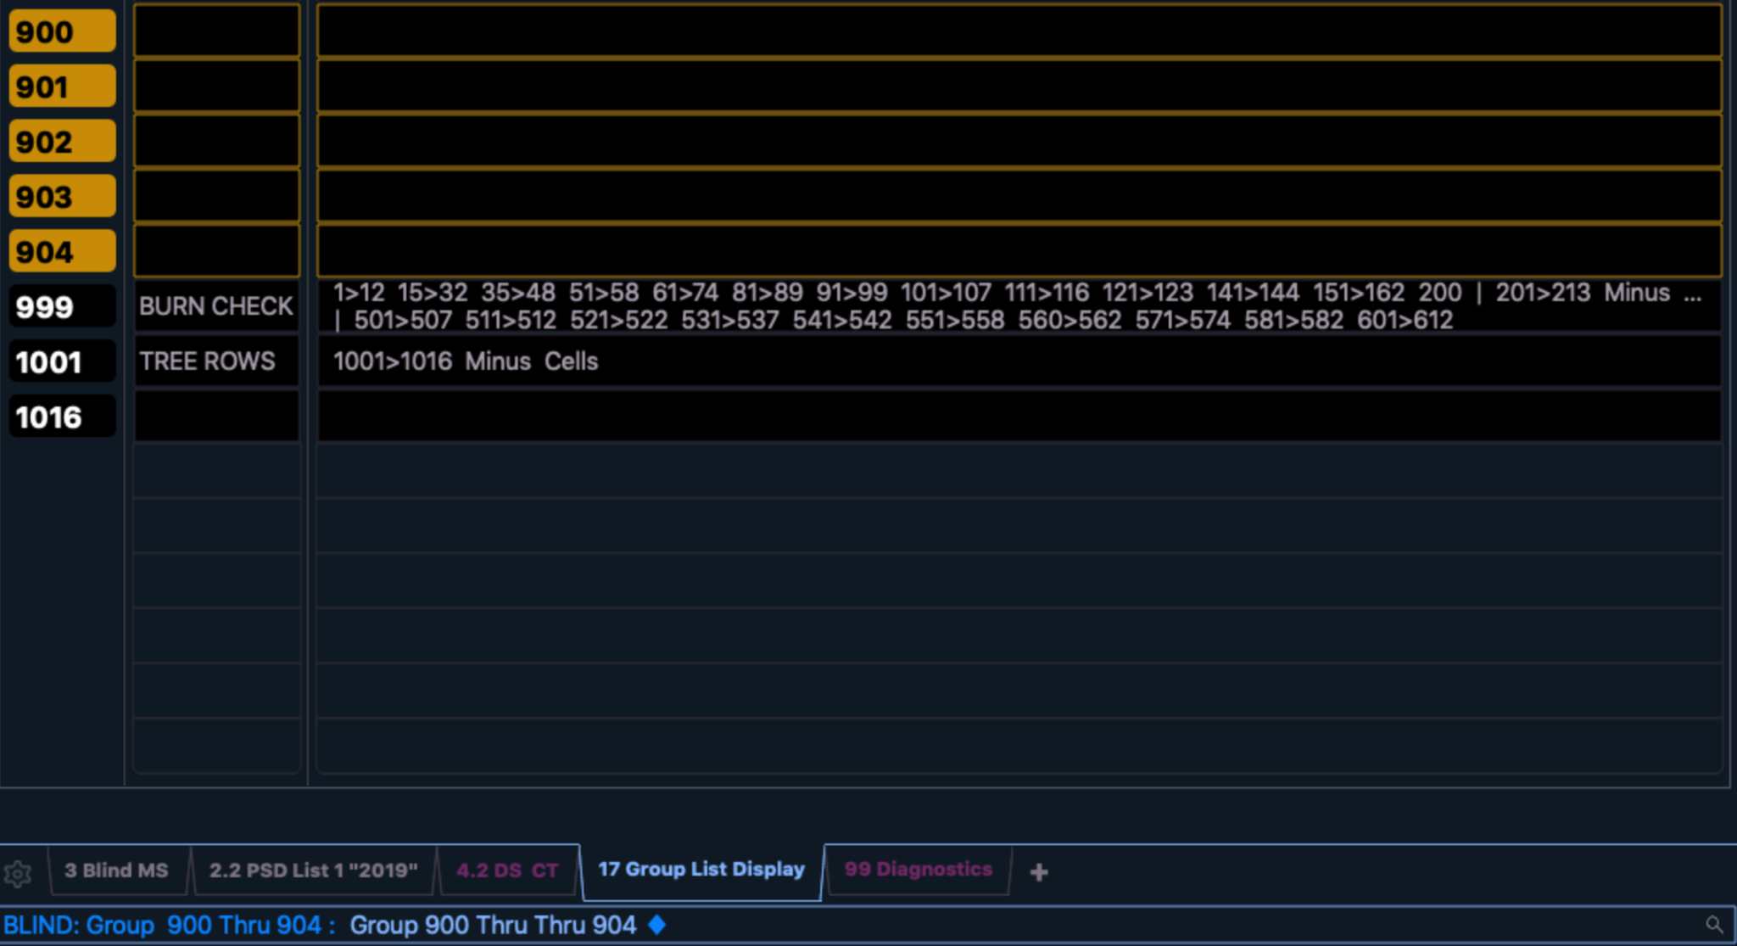Click the blue diamond in the command line
The width and height of the screenshot is (1737, 946).
(656, 924)
